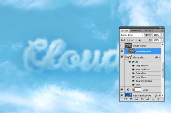This screenshot has height=113, width=171.
Task: Select the clouds overlay layer thumbnail
Action: (x=128, y=46)
